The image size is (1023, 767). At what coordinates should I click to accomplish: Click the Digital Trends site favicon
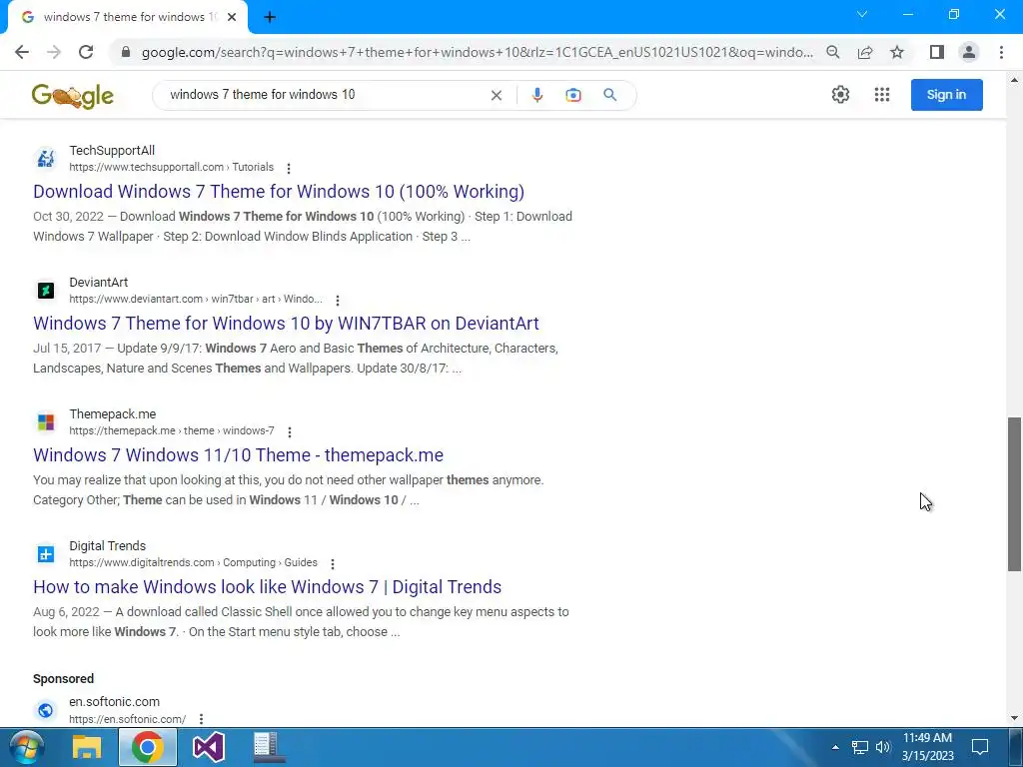[x=46, y=553]
